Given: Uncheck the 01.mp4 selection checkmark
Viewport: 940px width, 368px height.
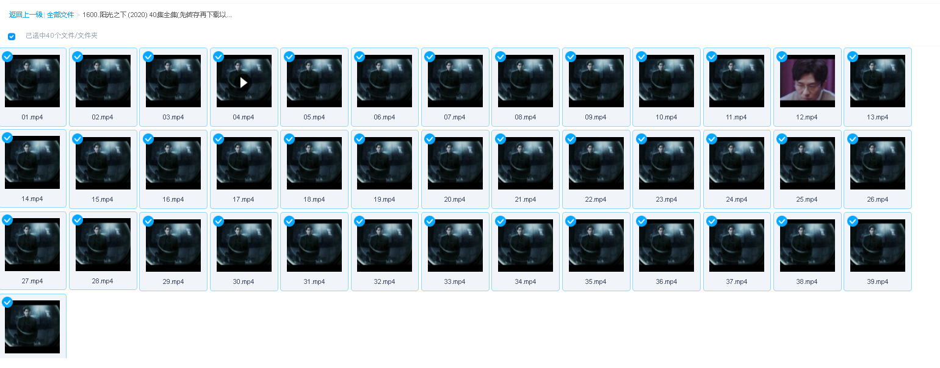Looking at the screenshot, I should click(7, 57).
